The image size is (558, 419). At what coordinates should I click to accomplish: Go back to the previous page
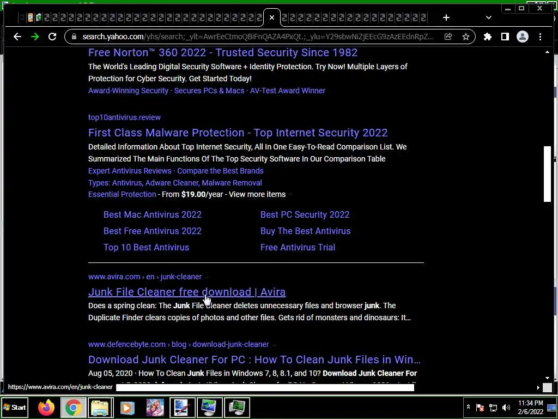[17, 37]
